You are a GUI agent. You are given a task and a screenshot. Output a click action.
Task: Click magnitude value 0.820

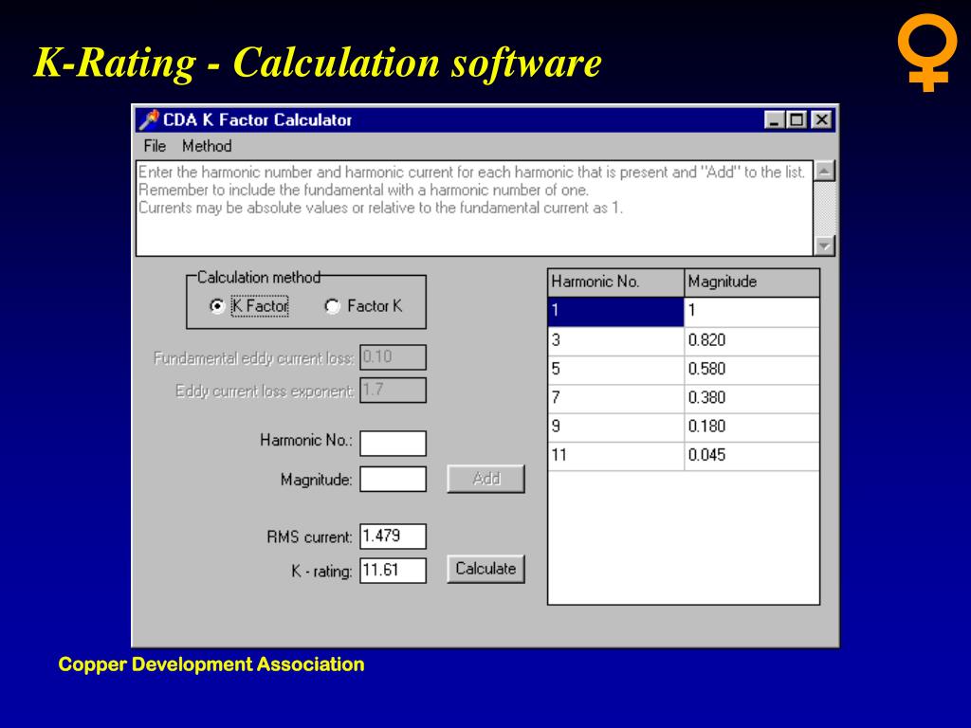point(752,340)
